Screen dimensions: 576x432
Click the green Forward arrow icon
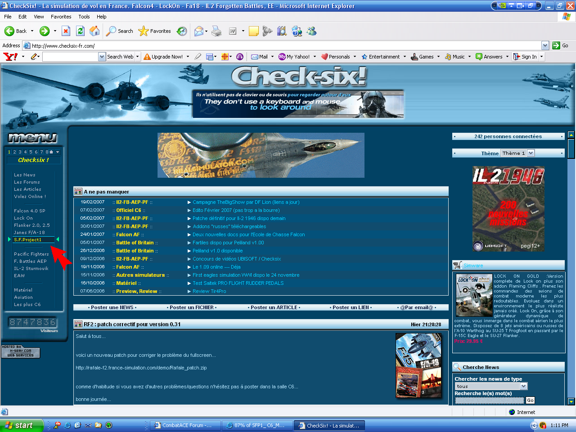44,31
